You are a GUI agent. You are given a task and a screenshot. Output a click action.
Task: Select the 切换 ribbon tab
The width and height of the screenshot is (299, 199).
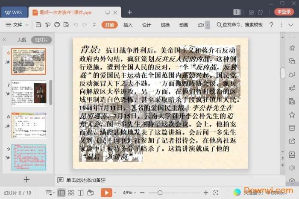(165, 25)
